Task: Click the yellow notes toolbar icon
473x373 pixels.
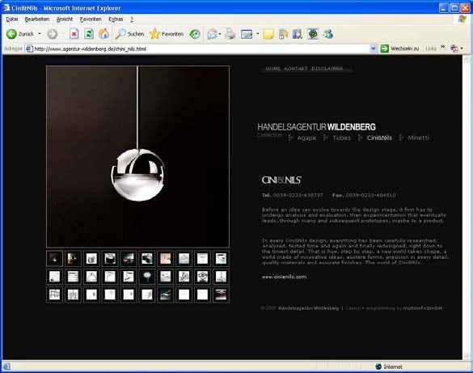Action: (268, 34)
